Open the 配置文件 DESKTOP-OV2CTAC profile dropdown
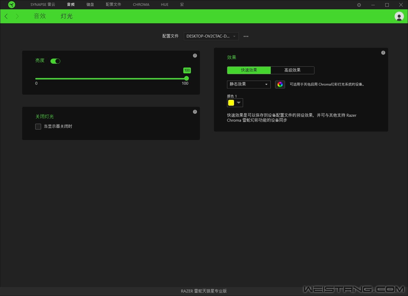 211,36
